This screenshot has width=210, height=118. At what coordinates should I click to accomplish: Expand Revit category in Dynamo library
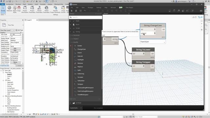[x=71, y=25]
